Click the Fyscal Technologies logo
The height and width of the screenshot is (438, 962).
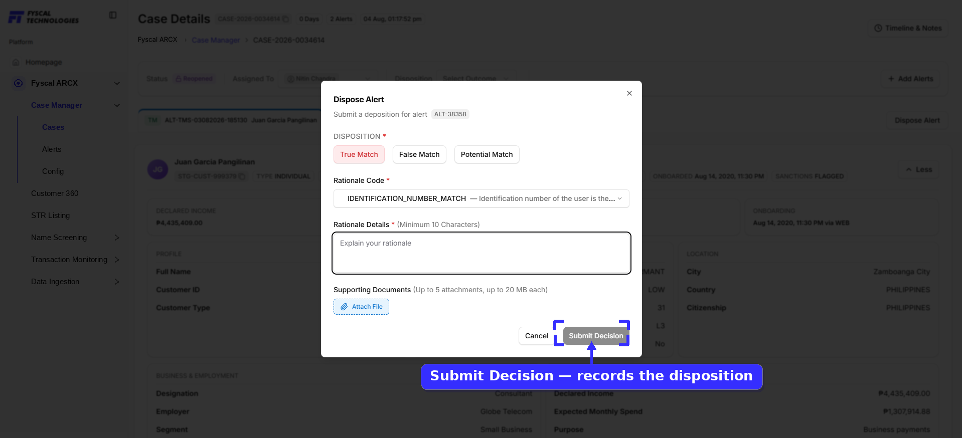point(44,17)
